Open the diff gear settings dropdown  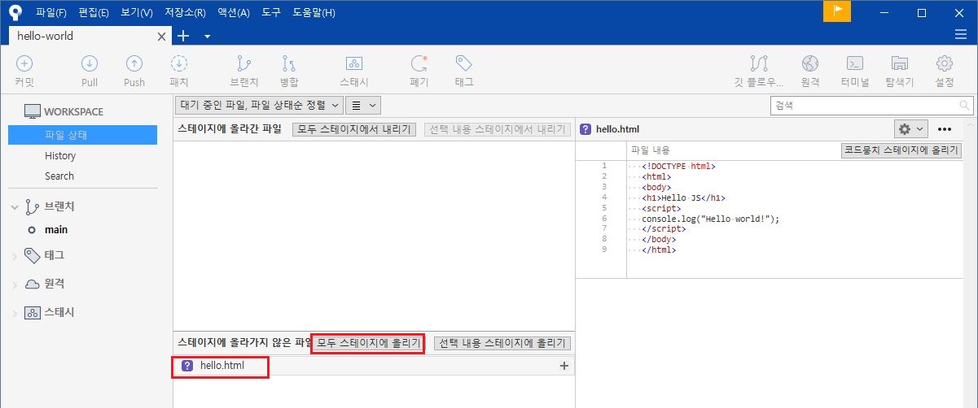[911, 128]
